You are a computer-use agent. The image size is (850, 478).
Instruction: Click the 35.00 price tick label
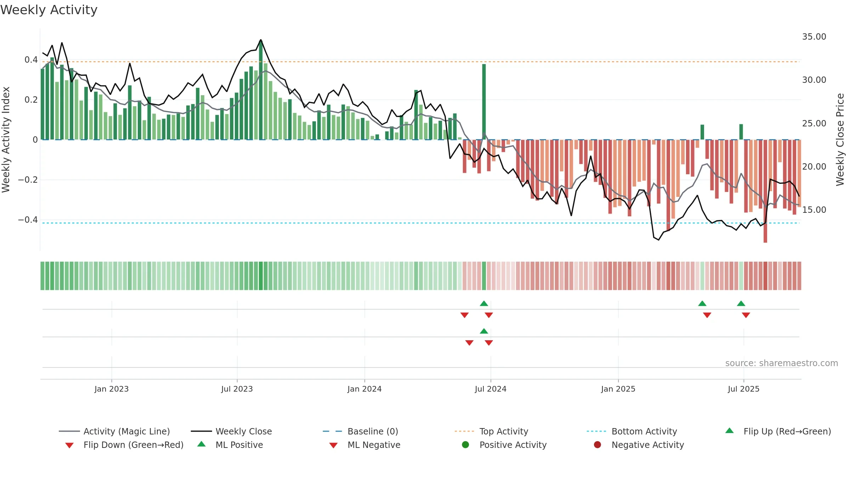814,36
